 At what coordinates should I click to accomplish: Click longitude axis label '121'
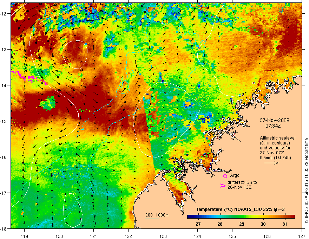pyautogui.click(x=94, y=236)
